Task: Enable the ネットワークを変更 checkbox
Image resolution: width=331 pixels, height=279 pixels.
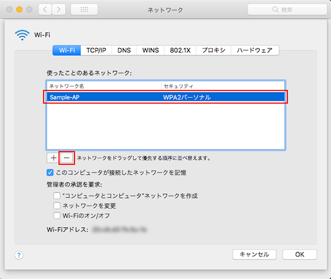Action: (57, 206)
